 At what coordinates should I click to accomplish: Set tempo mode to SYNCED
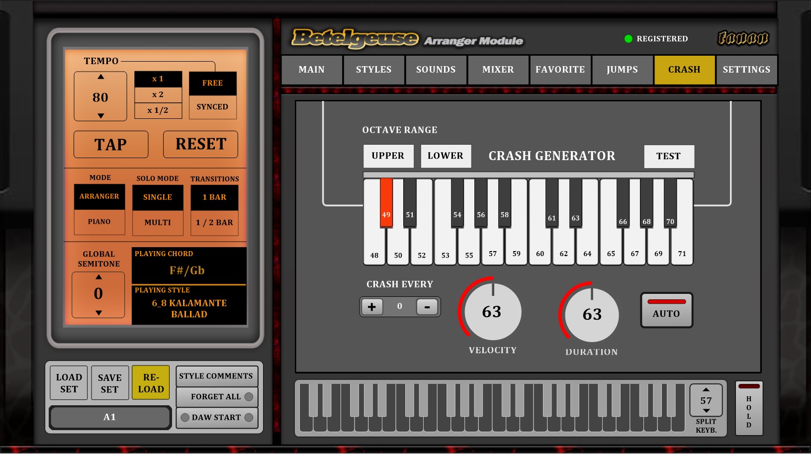pyautogui.click(x=212, y=107)
